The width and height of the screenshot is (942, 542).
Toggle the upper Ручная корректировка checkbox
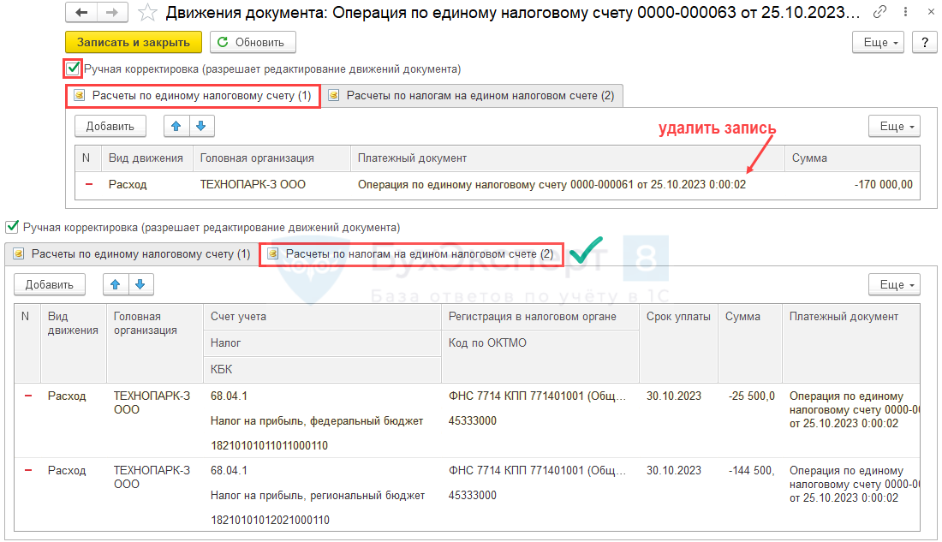74,68
